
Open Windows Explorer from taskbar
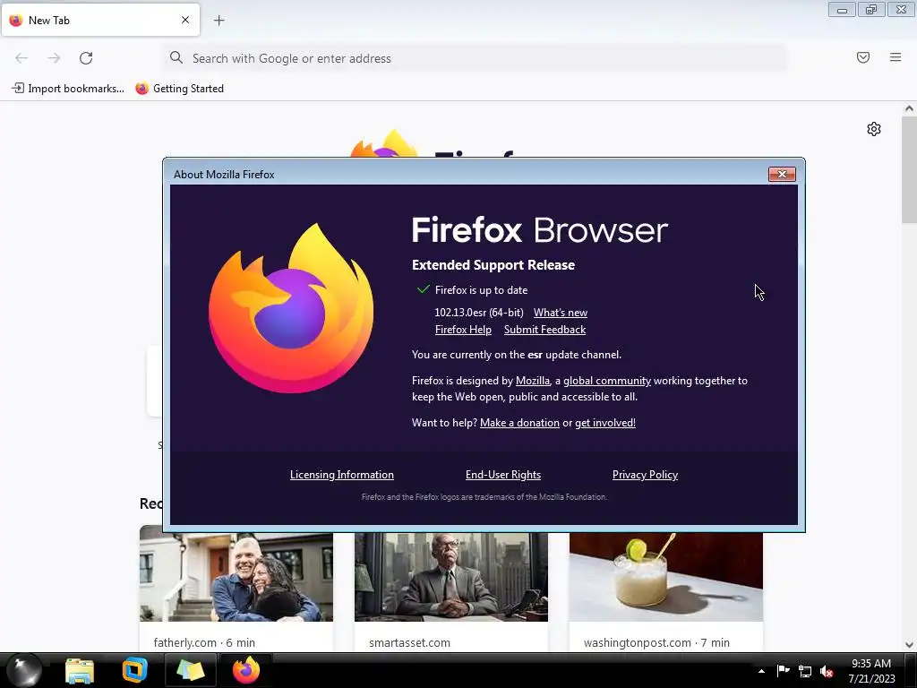[80, 670]
